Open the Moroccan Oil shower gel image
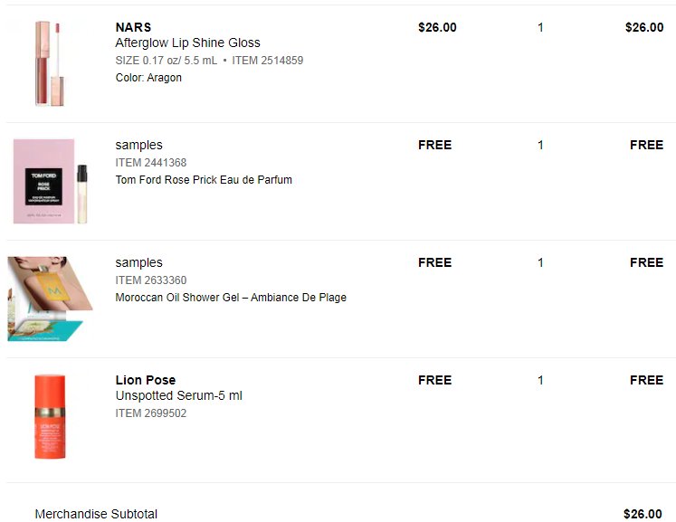Viewport: 676px width, 522px height. click(50, 299)
